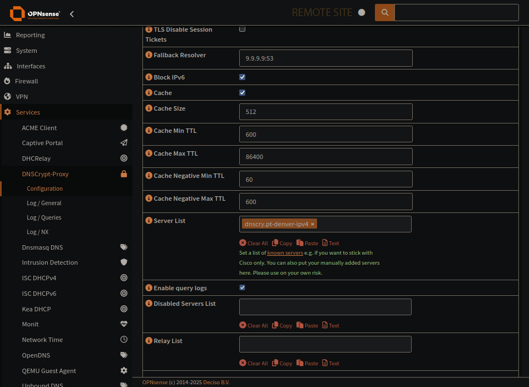
Task: Paste into the Disabled Servers List
Action: (x=308, y=325)
